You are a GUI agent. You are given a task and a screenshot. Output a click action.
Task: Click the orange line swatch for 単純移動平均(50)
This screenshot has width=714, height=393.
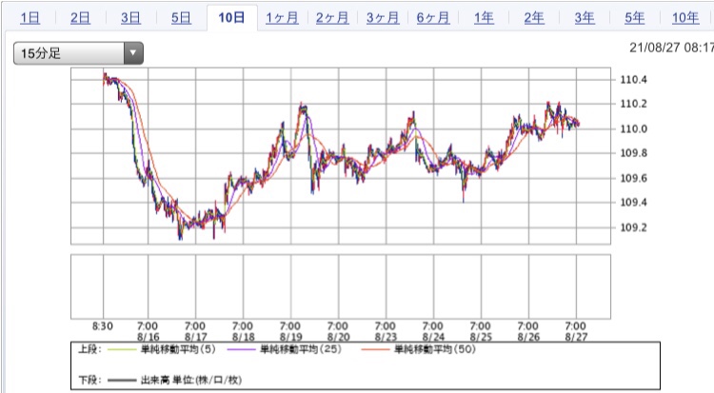coord(376,350)
